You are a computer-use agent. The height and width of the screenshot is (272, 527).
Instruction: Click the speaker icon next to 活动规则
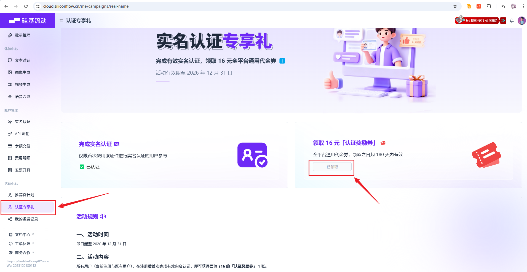click(x=103, y=216)
